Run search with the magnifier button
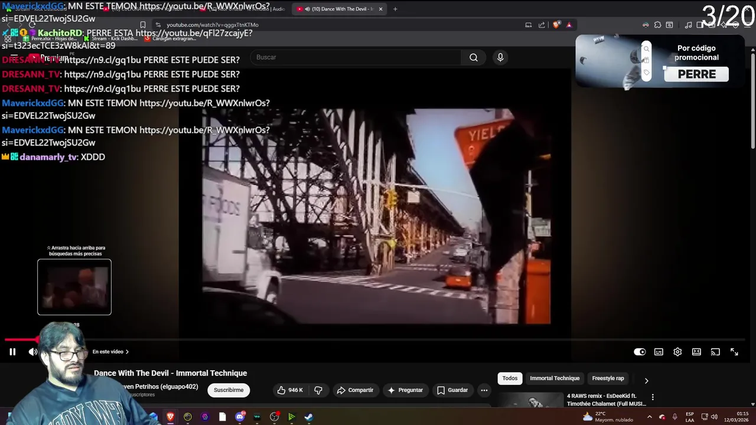756x425 pixels. [x=474, y=57]
